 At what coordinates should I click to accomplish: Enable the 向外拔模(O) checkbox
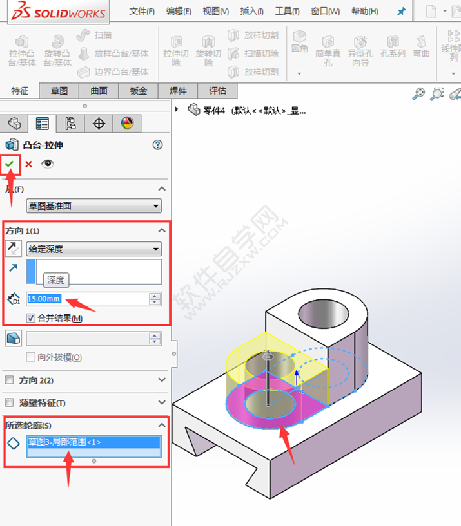pyautogui.click(x=30, y=357)
